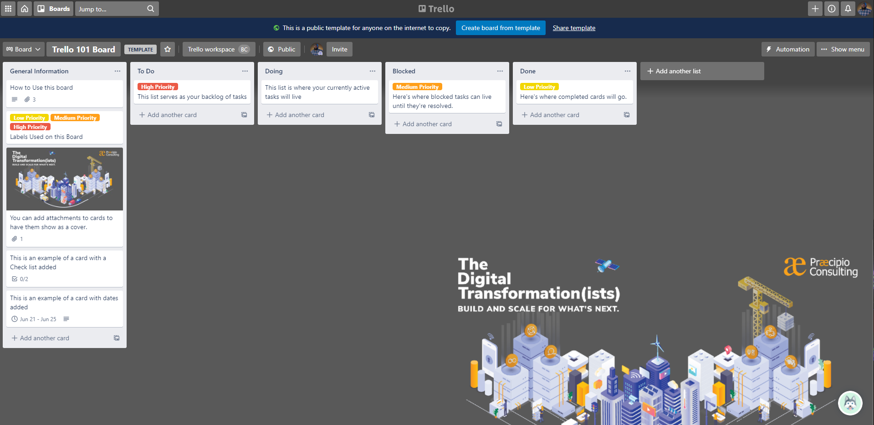
Task: Click the board member avatar
Action: [317, 49]
